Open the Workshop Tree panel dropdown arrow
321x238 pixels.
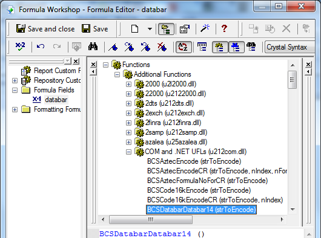pos(68,61)
